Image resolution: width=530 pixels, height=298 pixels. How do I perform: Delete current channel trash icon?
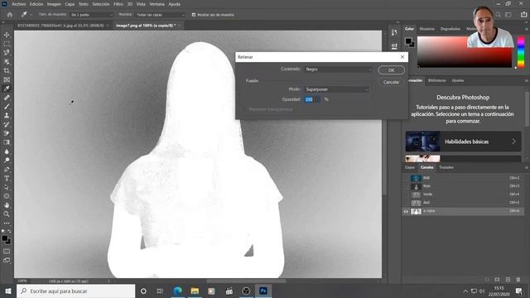(x=518, y=280)
